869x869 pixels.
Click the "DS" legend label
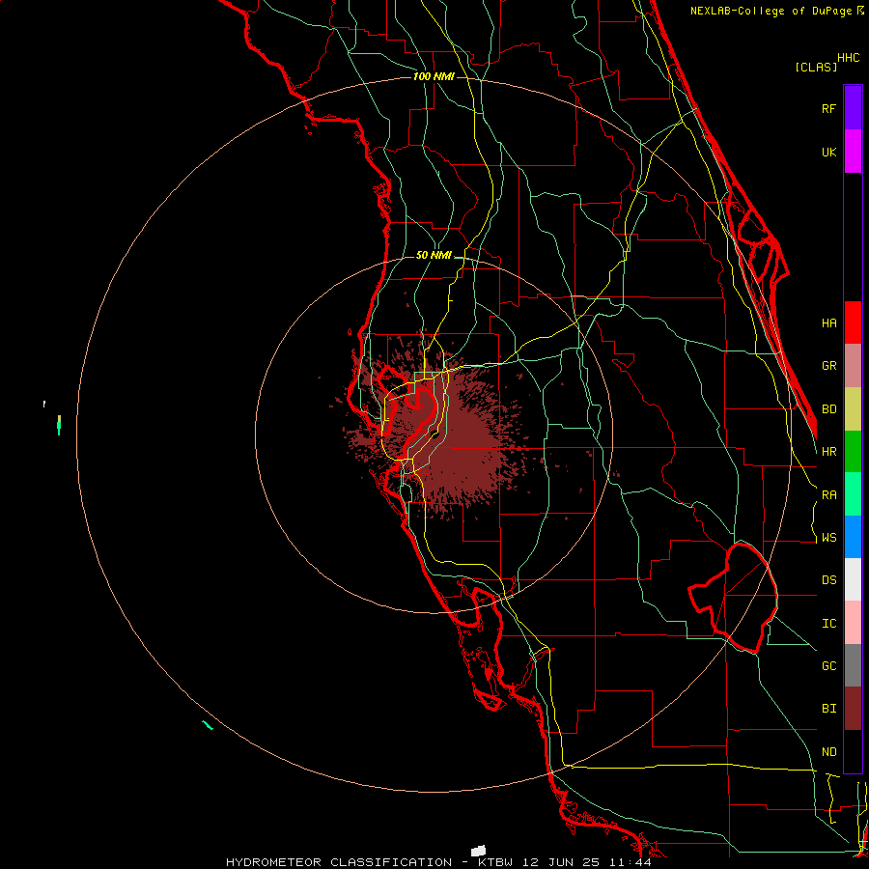click(x=828, y=580)
